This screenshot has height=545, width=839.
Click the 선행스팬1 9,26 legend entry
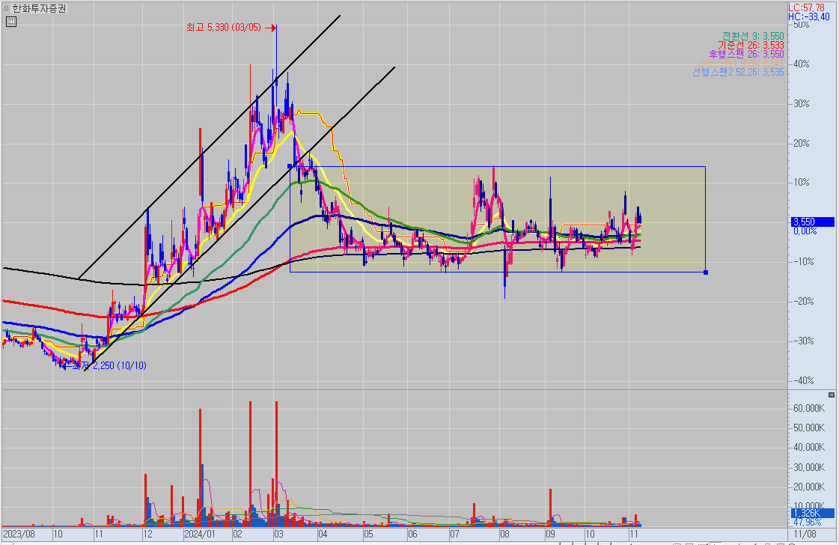tap(740, 63)
